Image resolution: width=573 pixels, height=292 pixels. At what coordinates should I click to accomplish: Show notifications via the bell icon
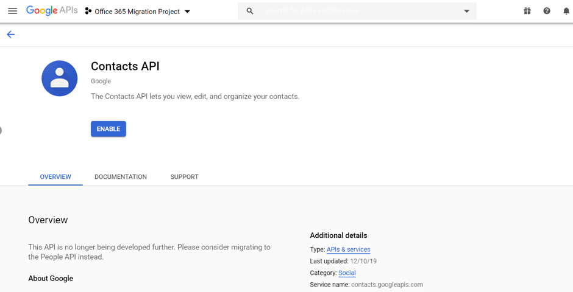click(x=566, y=11)
